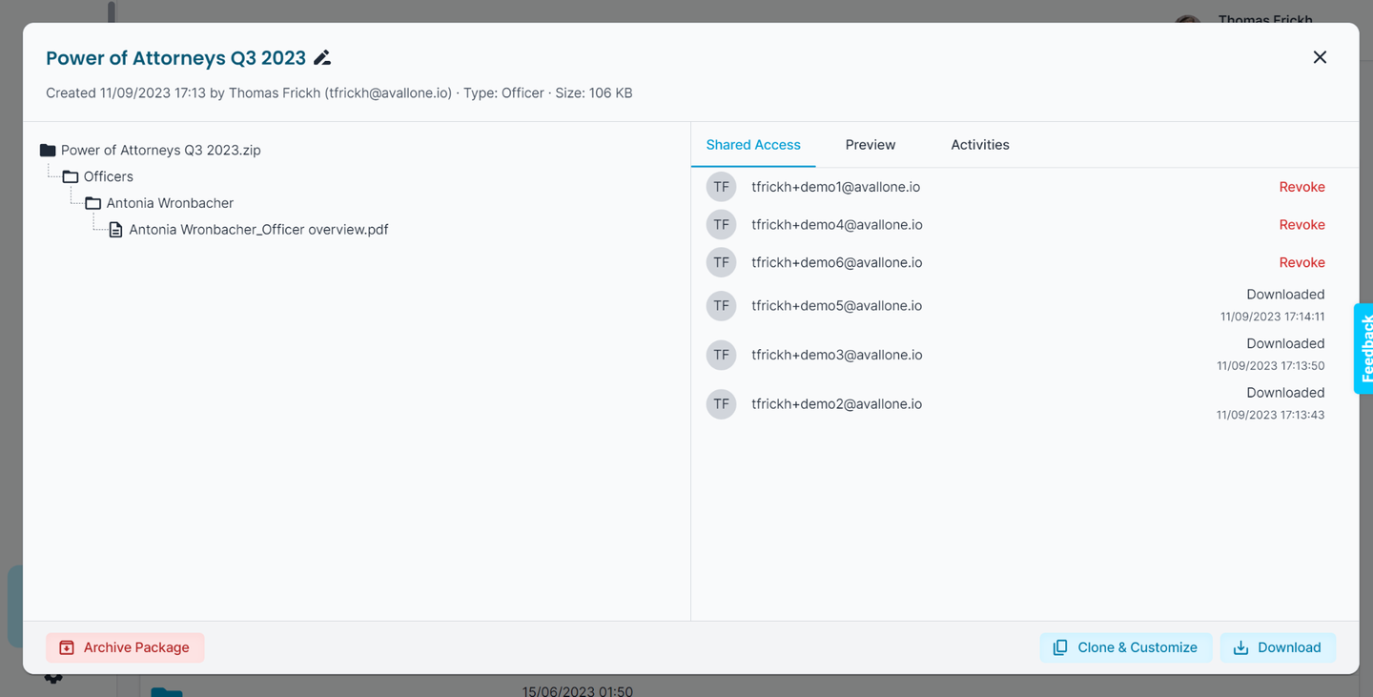
Task: Switch to the Preview tab
Action: pos(871,145)
